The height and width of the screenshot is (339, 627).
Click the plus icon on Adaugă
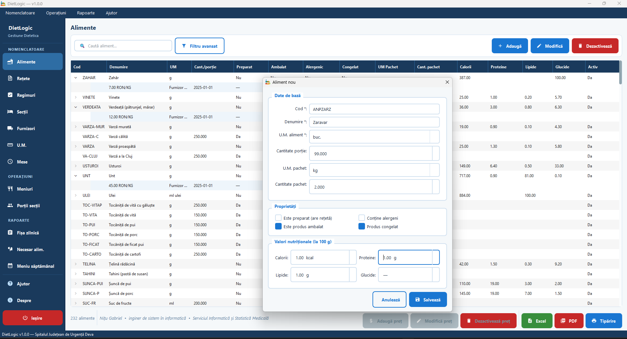(500, 46)
